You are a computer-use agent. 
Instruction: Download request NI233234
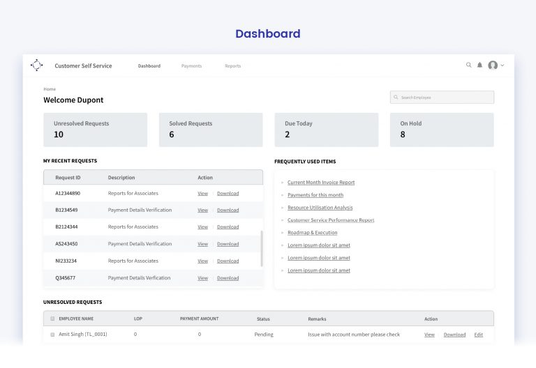coord(228,261)
